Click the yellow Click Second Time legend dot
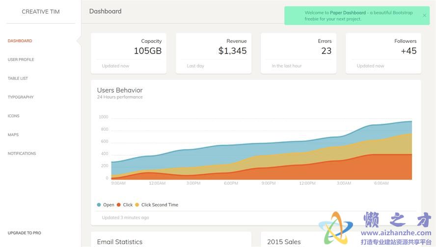Image resolution: width=436 pixels, height=247 pixels. pyautogui.click(x=137, y=205)
